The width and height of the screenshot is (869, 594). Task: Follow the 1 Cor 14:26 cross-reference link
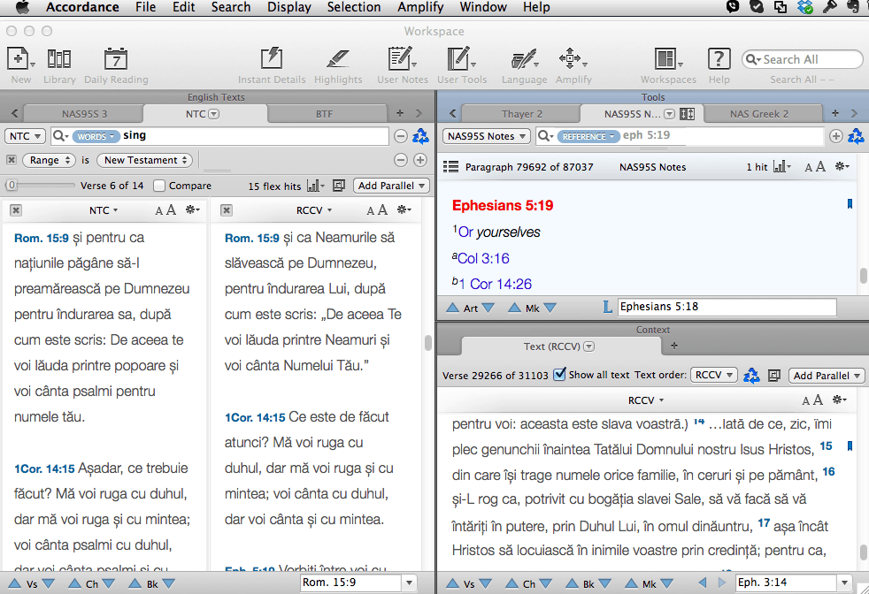[x=496, y=284]
